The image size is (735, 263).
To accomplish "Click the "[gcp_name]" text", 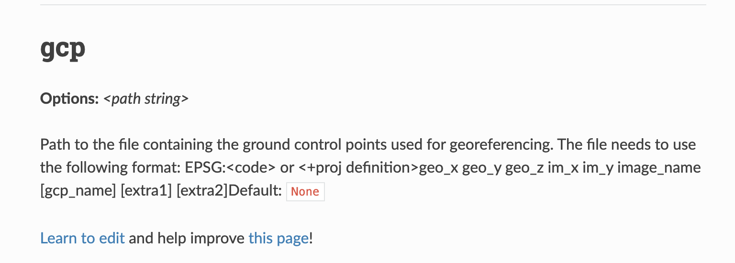I will (78, 191).
